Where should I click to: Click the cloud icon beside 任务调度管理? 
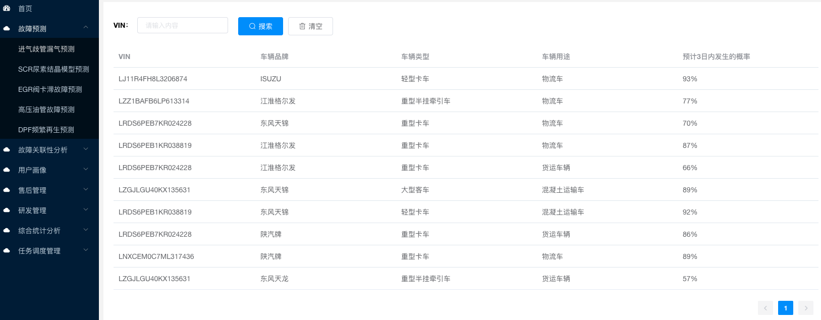[x=7, y=251]
